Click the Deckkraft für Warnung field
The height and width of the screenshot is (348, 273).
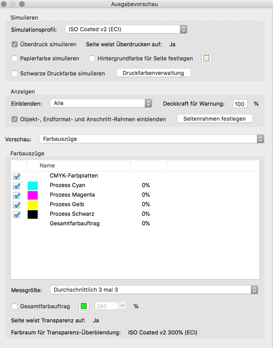point(240,104)
